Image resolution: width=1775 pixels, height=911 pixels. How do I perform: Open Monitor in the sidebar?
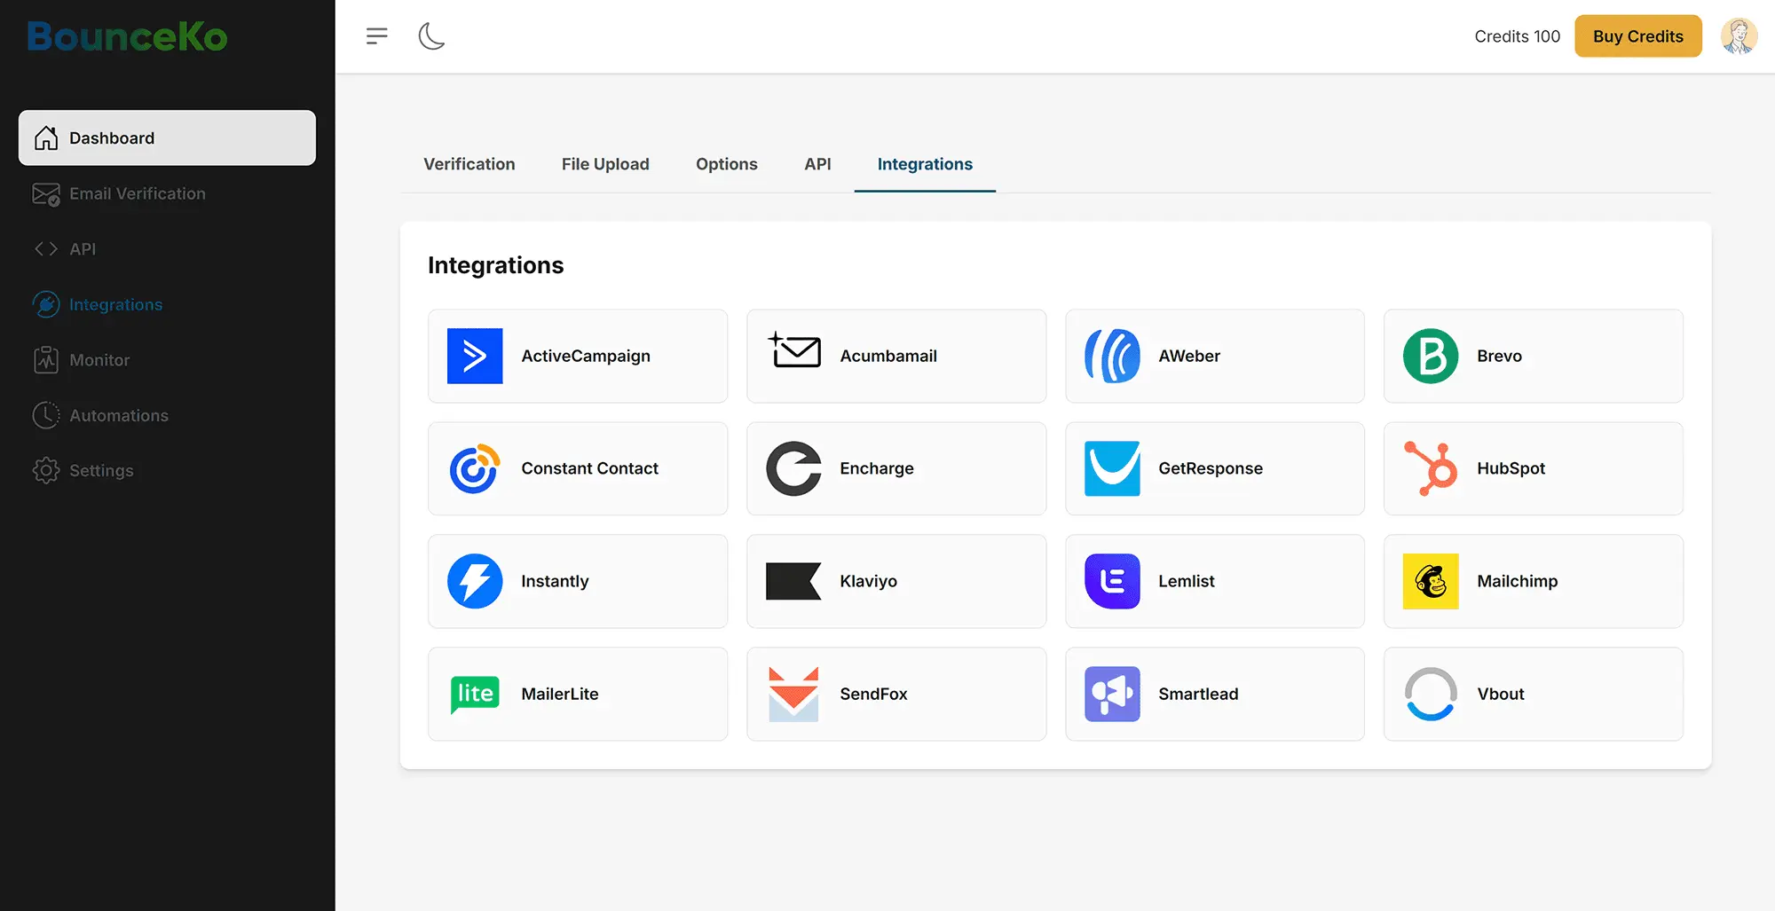167,360
